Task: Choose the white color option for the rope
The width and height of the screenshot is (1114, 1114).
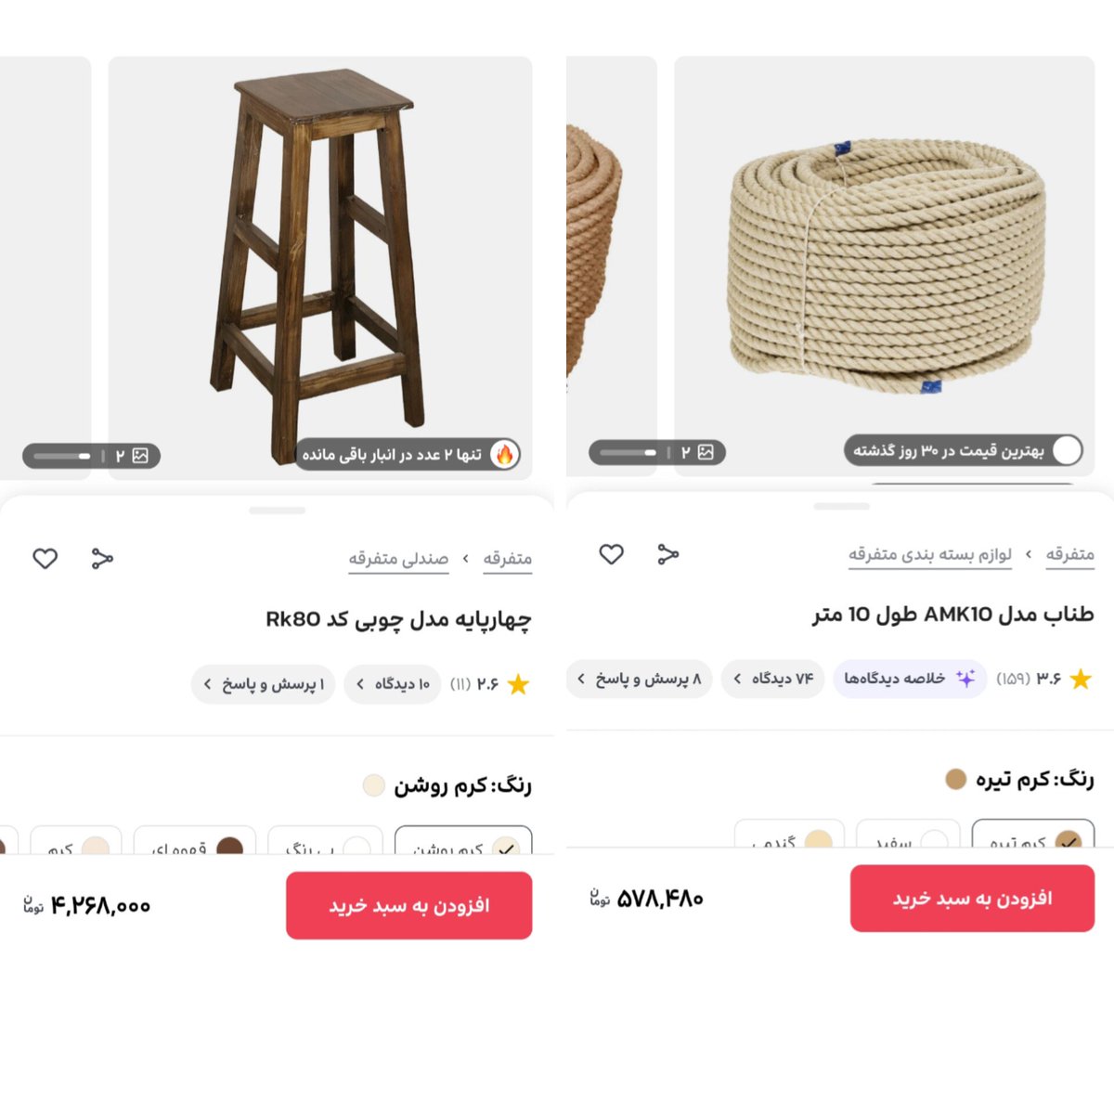Action: (x=908, y=834)
